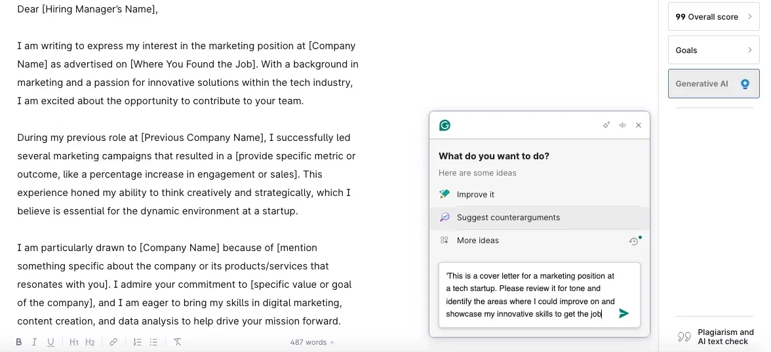Click the '[Where You Found the Job]' placeholder

193,64
